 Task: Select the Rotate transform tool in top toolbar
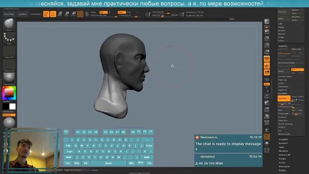pos(73,14)
